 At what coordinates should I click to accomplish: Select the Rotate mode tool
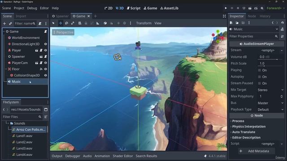click(67, 23)
